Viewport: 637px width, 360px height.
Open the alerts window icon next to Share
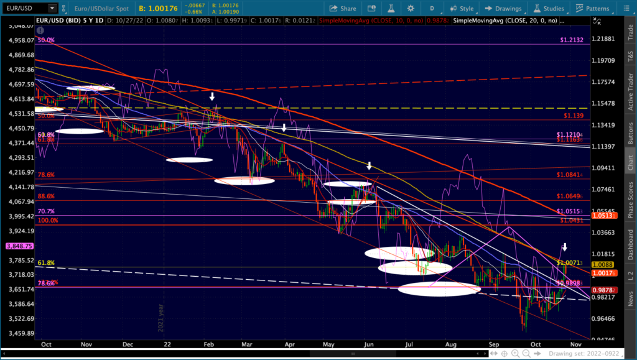(x=371, y=8)
